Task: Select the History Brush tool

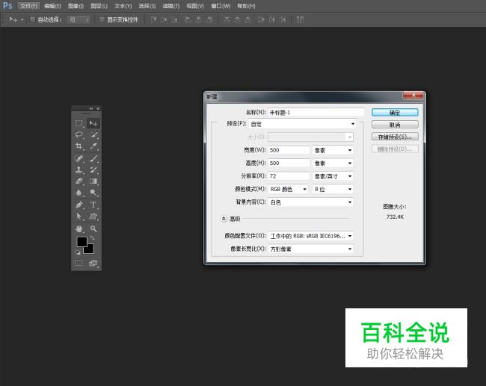Action: tap(93, 169)
